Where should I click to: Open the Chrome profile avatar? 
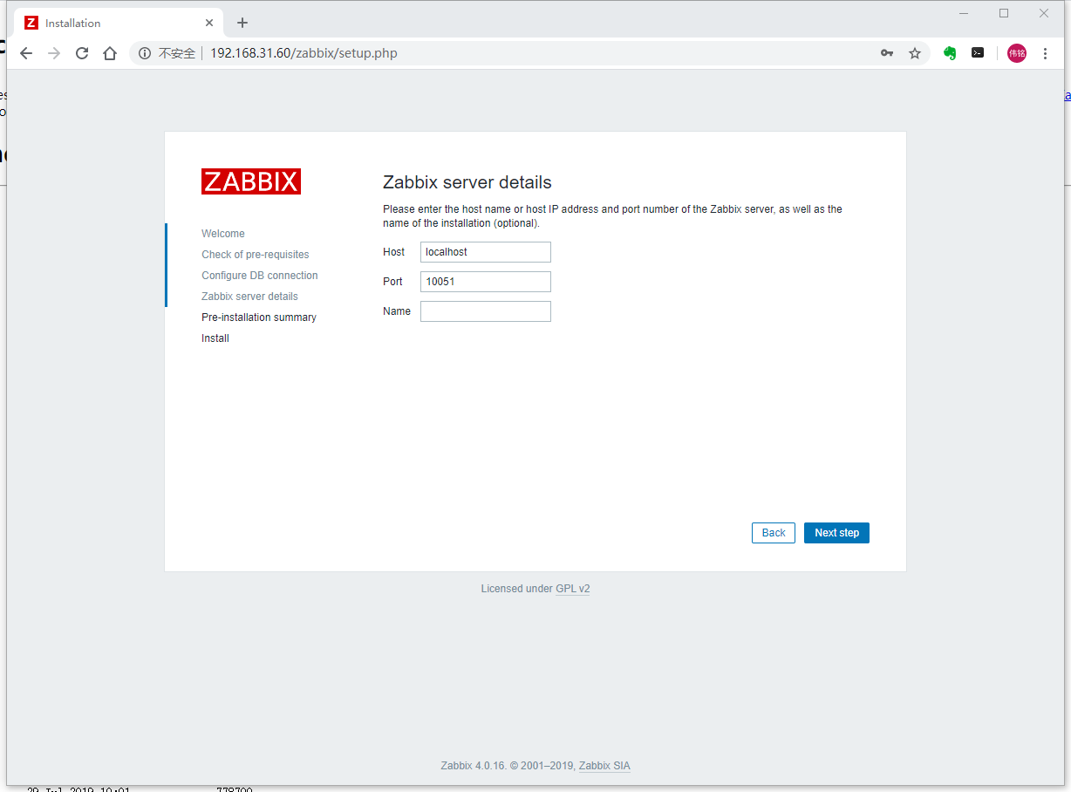point(1017,53)
